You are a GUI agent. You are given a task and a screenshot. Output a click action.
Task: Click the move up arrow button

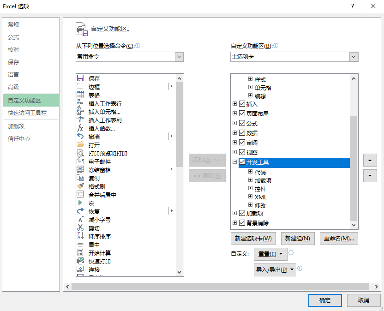370,160
